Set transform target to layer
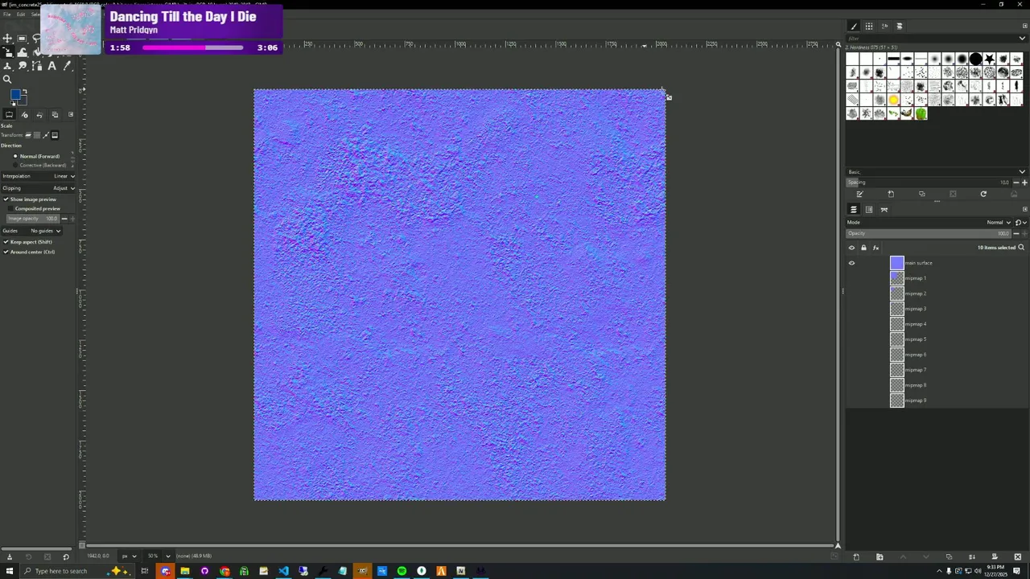The width and height of the screenshot is (1030, 579). [x=28, y=135]
